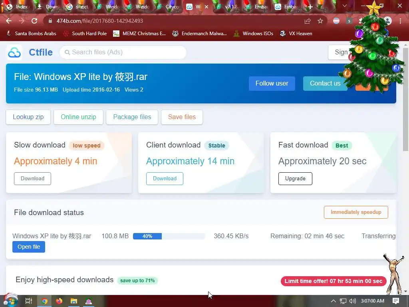409x307 pixels.
Task: Click the Open file button
Action: (29, 247)
